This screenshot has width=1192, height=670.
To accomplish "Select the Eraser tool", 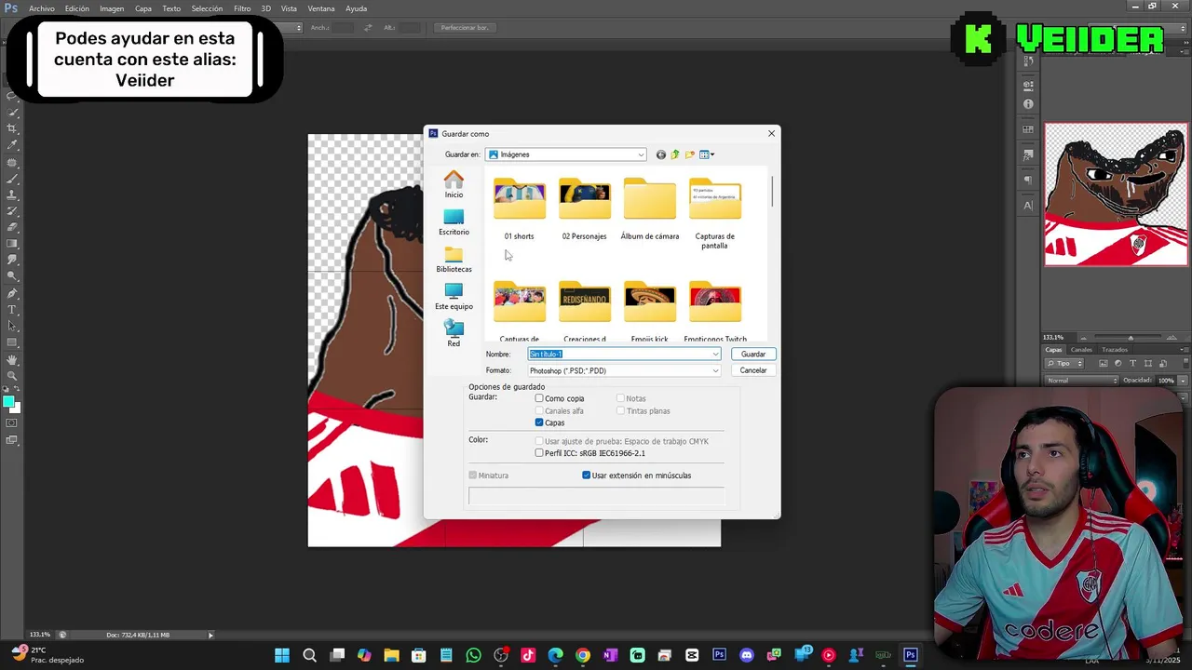I will pyautogui.click(x=12, y=227).
